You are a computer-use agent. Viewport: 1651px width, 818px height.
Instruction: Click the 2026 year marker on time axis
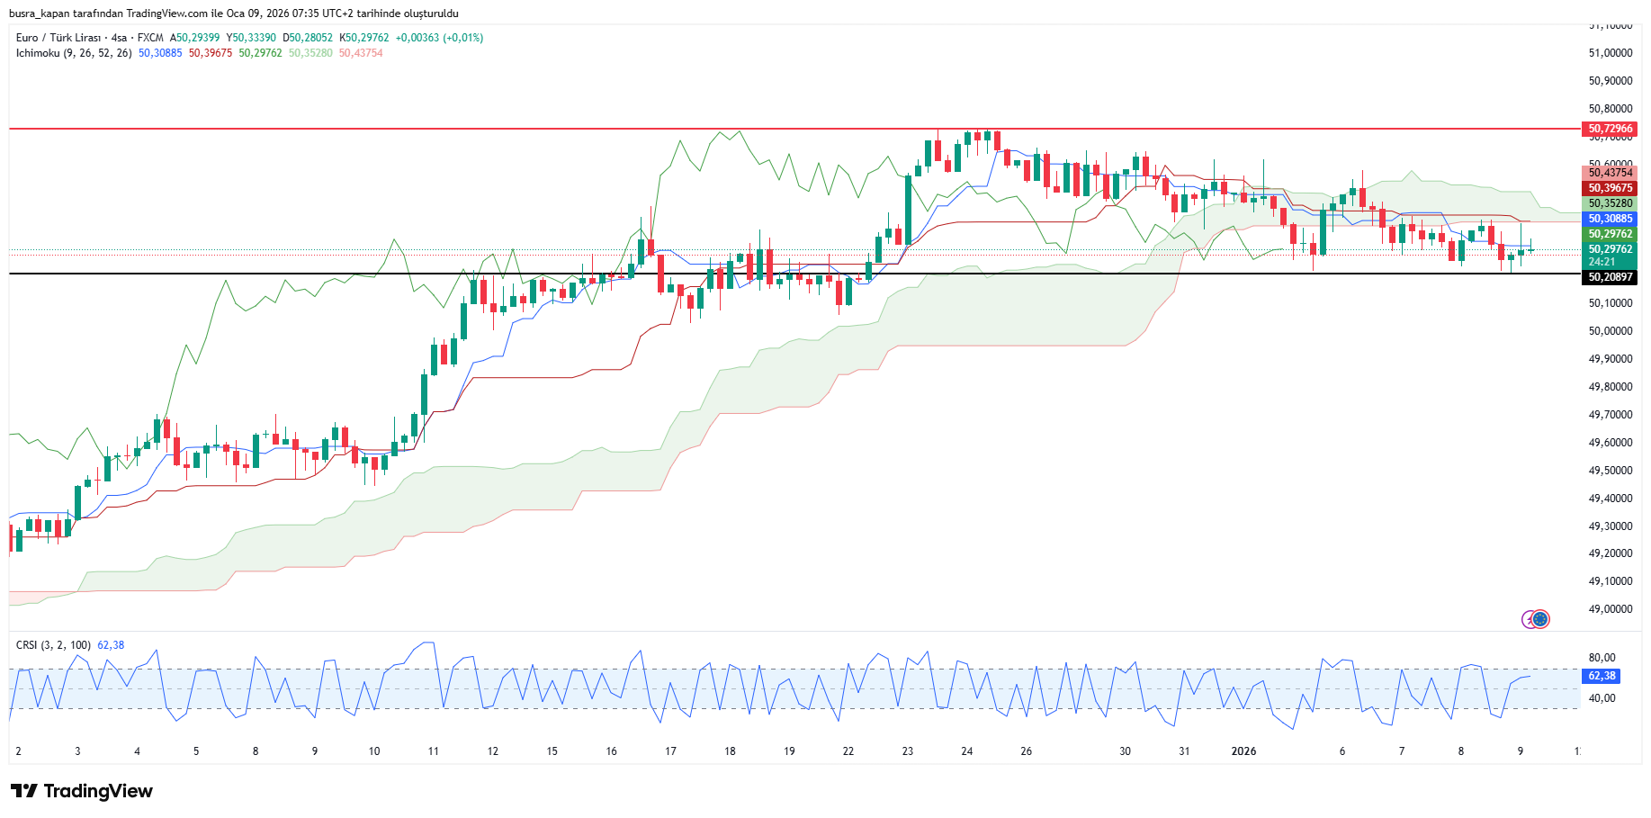pos(1243,751)
